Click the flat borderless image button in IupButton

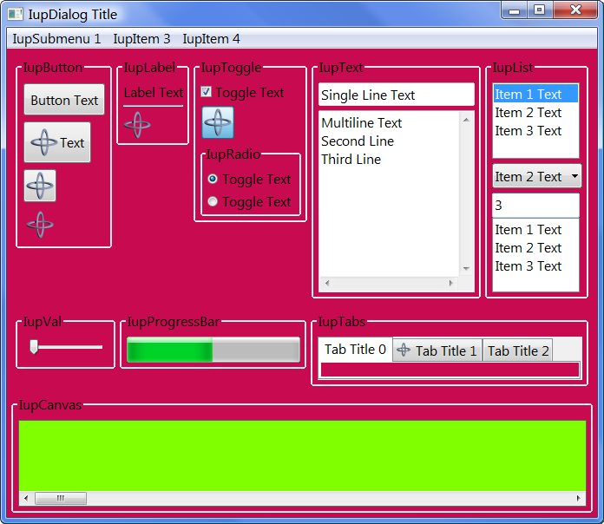pyautogui.click(x=40, y=225)
